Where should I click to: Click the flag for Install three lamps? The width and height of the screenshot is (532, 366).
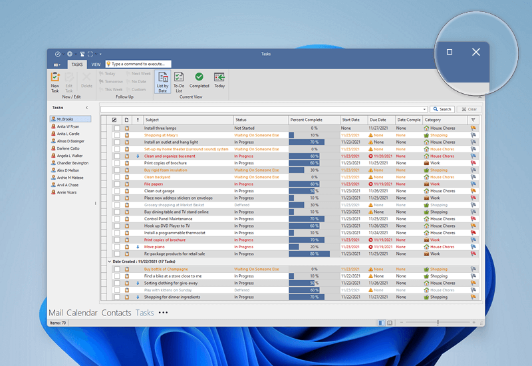coord(473,128)
